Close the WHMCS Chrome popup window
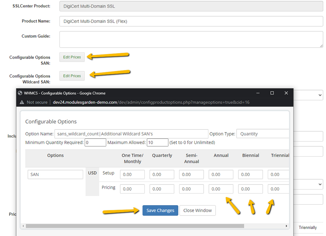 [x=286, y=93]
